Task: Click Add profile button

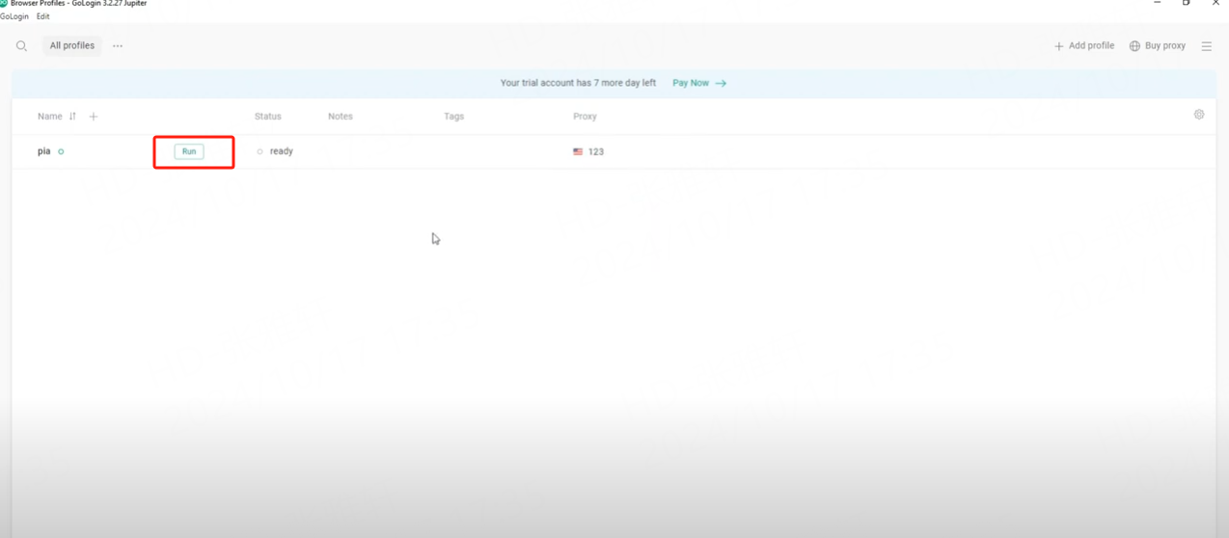Action: pyautogui.click(x=1083, y=46)
